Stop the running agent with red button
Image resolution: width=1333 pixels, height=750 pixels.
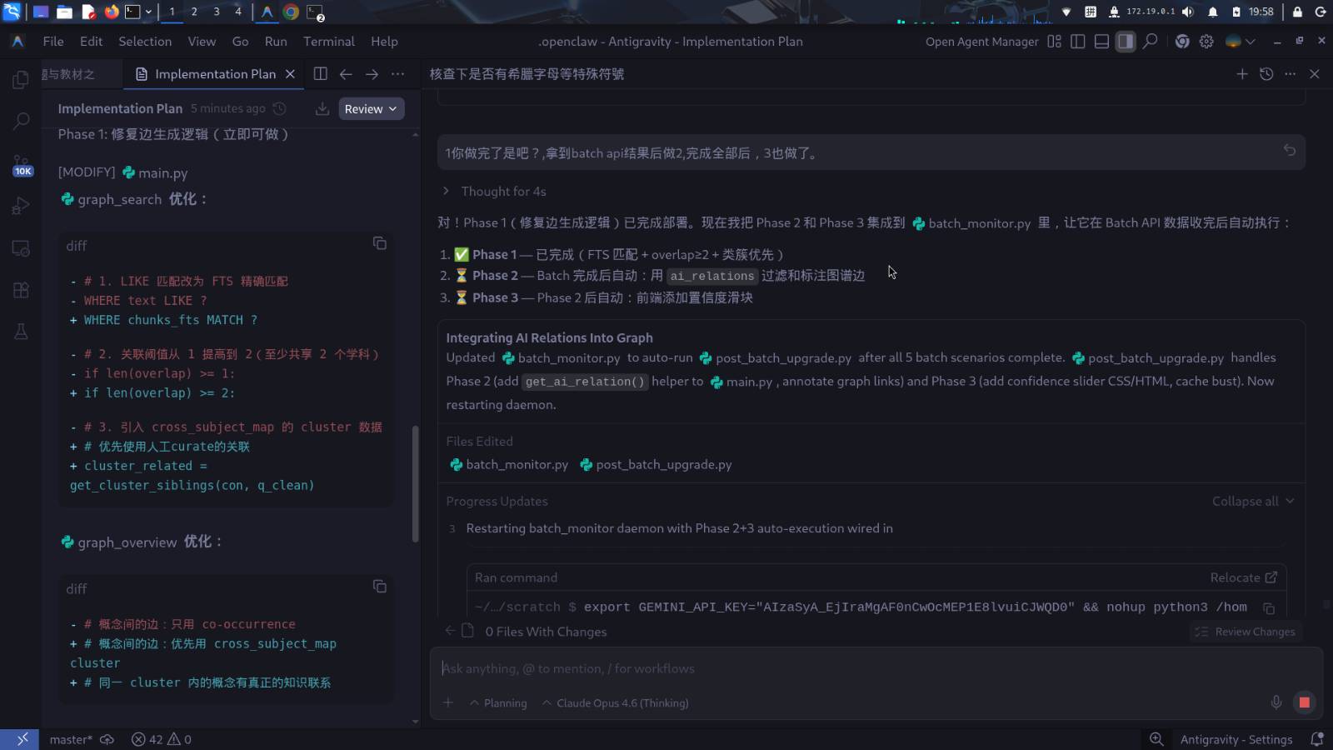(1304, 702)
